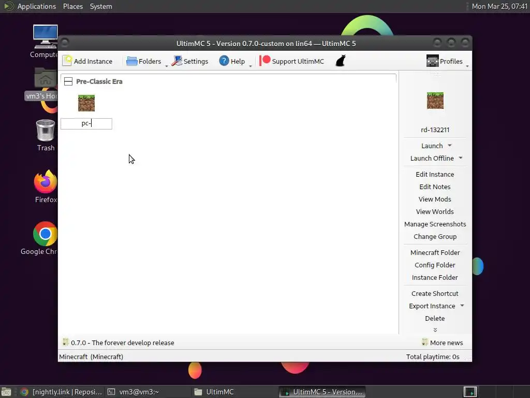The width and height of the screenshot is (530, 398).
Task: Open the Profiles account menu
Action: point(444,61)
